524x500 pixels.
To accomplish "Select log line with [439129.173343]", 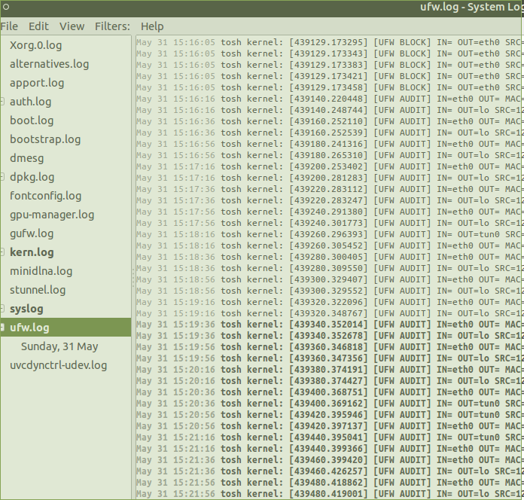I will 330,53.
